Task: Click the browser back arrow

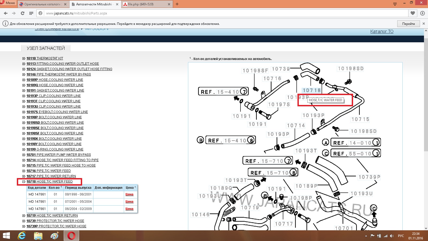Action: (6, 13)
